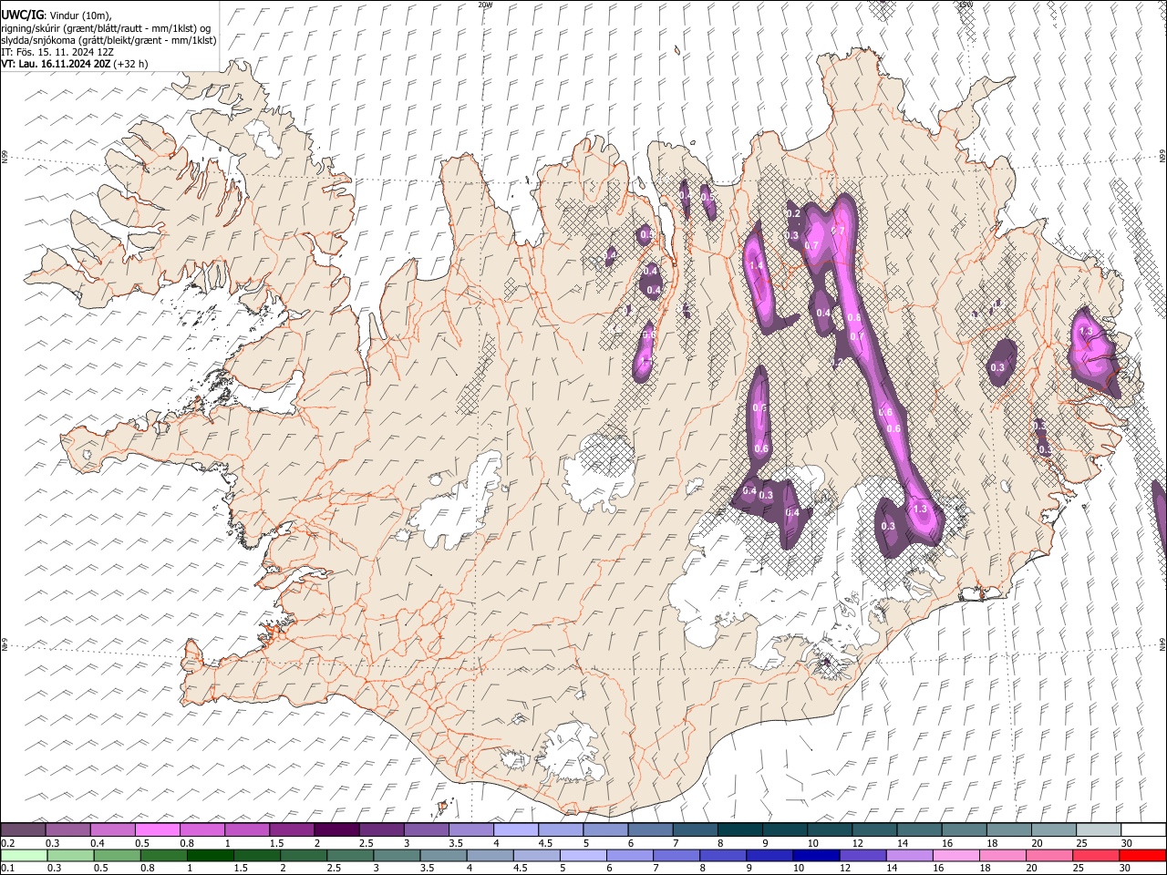Click the darkest plum swatch between 2 and 2.5
1167x875 pixels.
pos(337,829)
